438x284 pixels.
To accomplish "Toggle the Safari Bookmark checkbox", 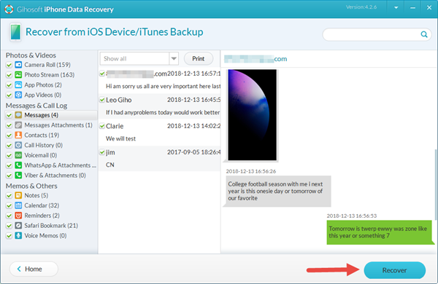I will 9,226.
